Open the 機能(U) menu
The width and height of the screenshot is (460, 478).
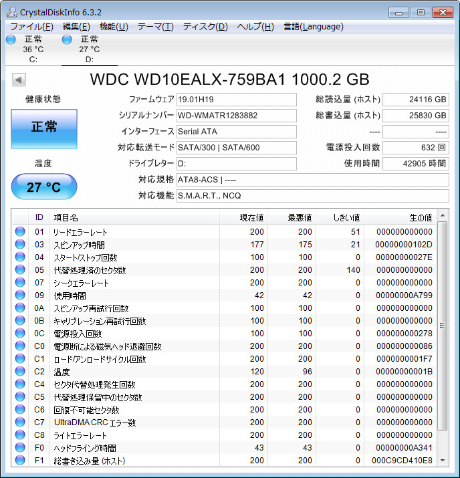[114, 27]
